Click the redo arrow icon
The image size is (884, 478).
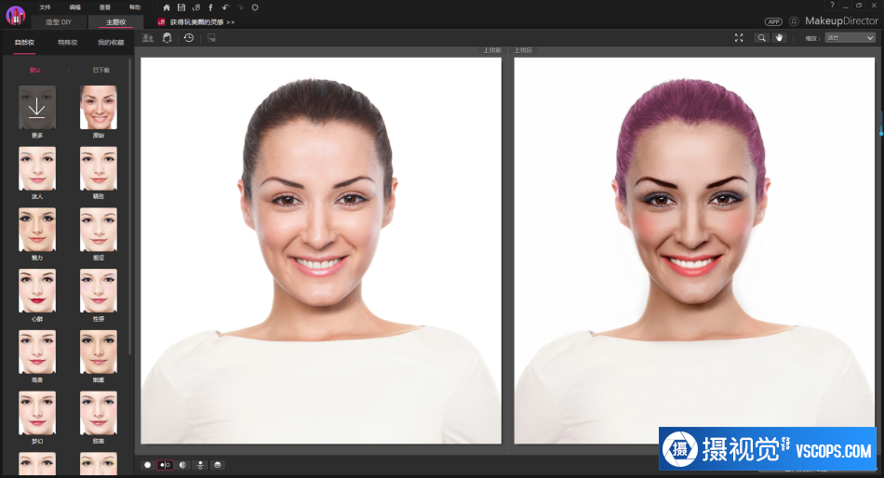[240, 7]
